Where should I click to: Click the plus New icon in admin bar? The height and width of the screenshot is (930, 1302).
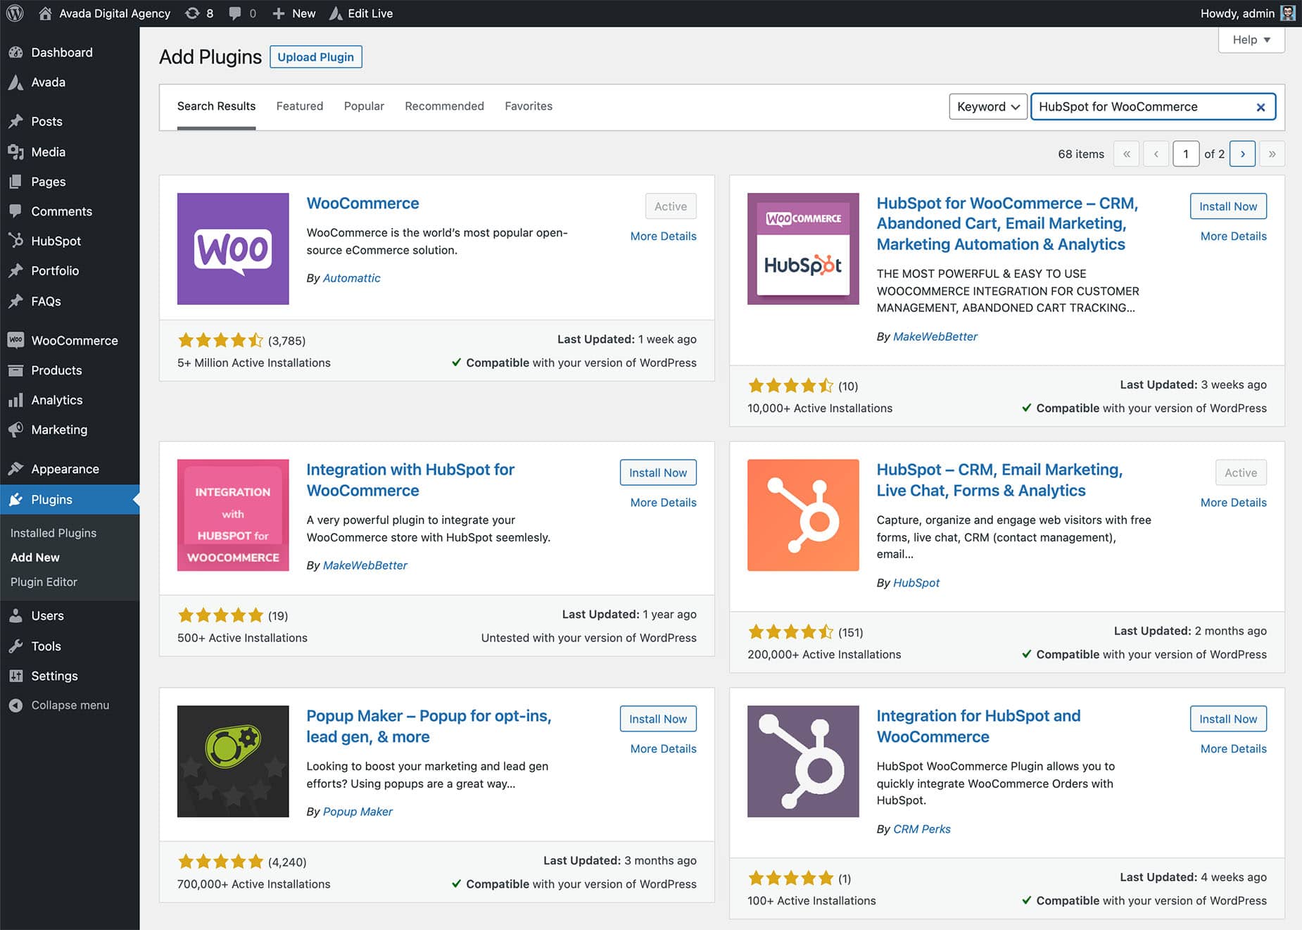[x=279, y=13]
